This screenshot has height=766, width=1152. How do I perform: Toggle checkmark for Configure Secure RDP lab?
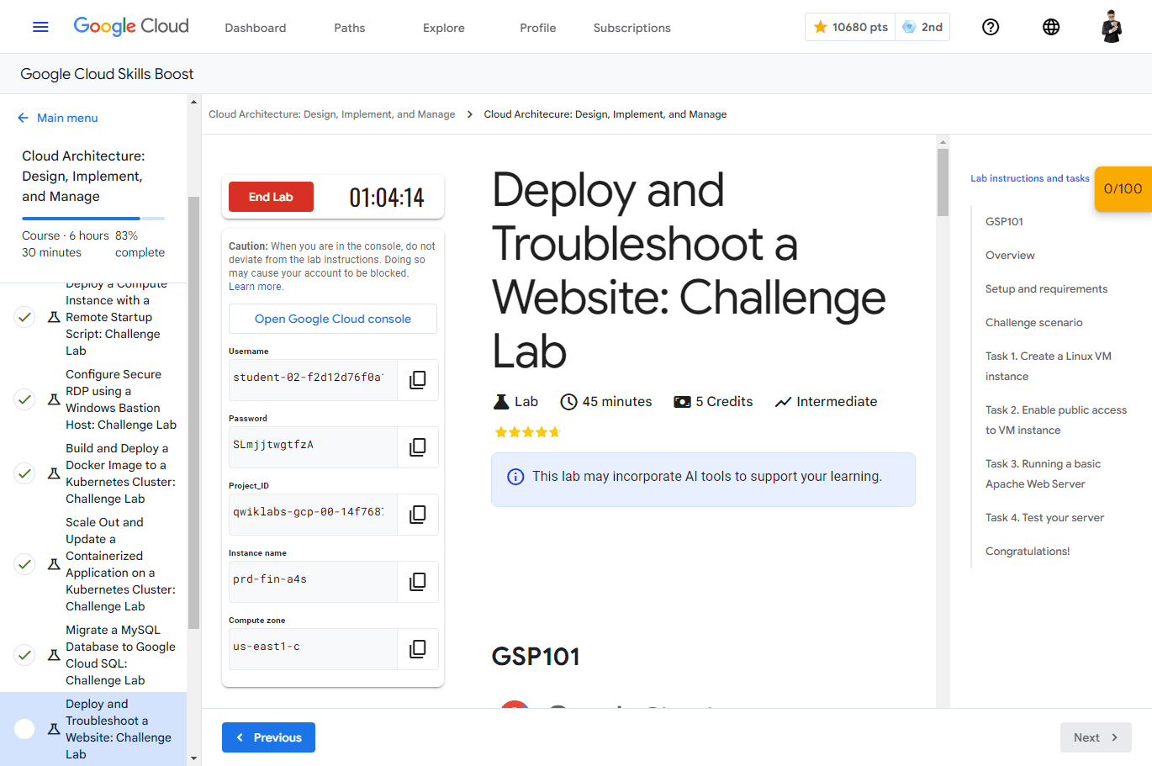25,399
